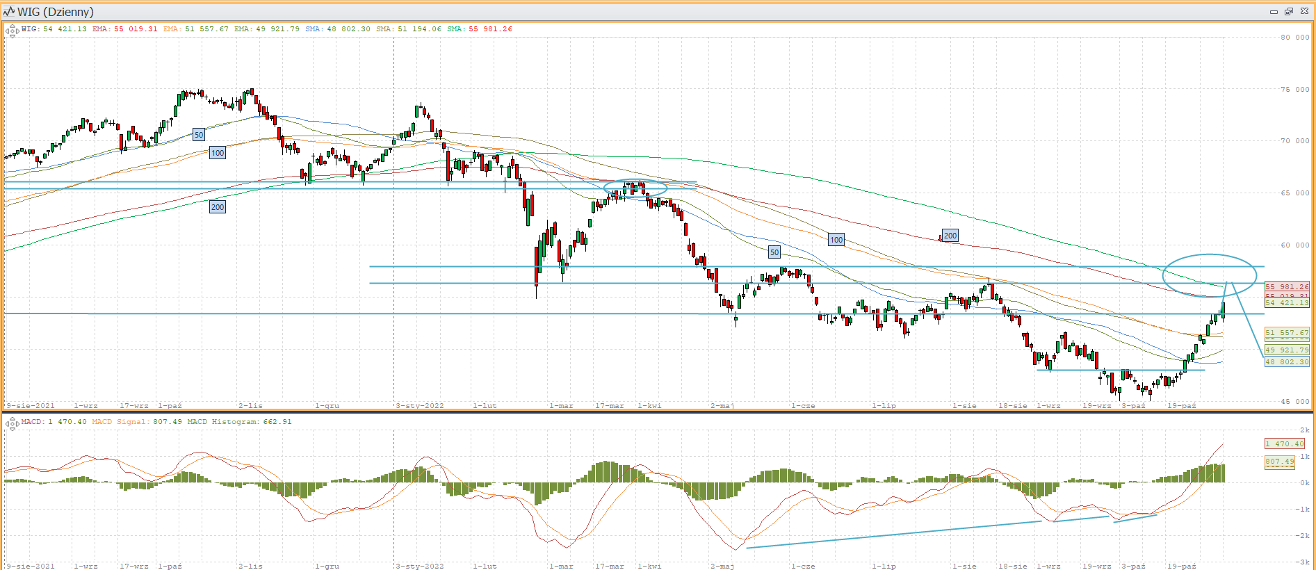This screenshot has width=1316, height=570.
Task: Click the -3k level on the MACD axis
Action: click(1303, 562)
